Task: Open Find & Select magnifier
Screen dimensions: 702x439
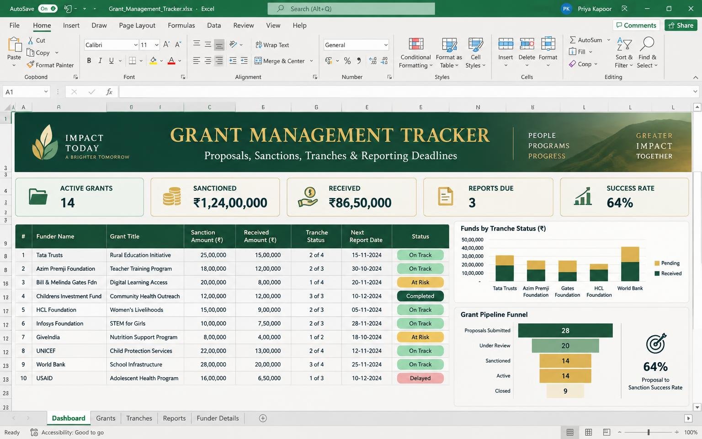Action: (x=647, y=53)
